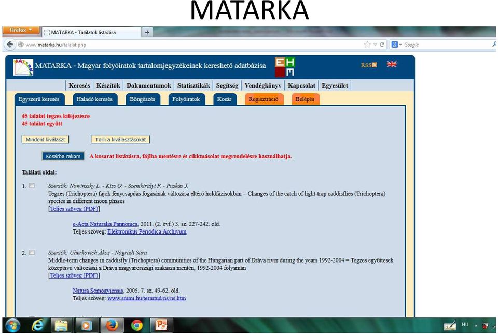The width and height of the screenshot is (498, 334).
Task: Click the '45 találat tegzes kifejezésre' text
Action: pos(56,117)
